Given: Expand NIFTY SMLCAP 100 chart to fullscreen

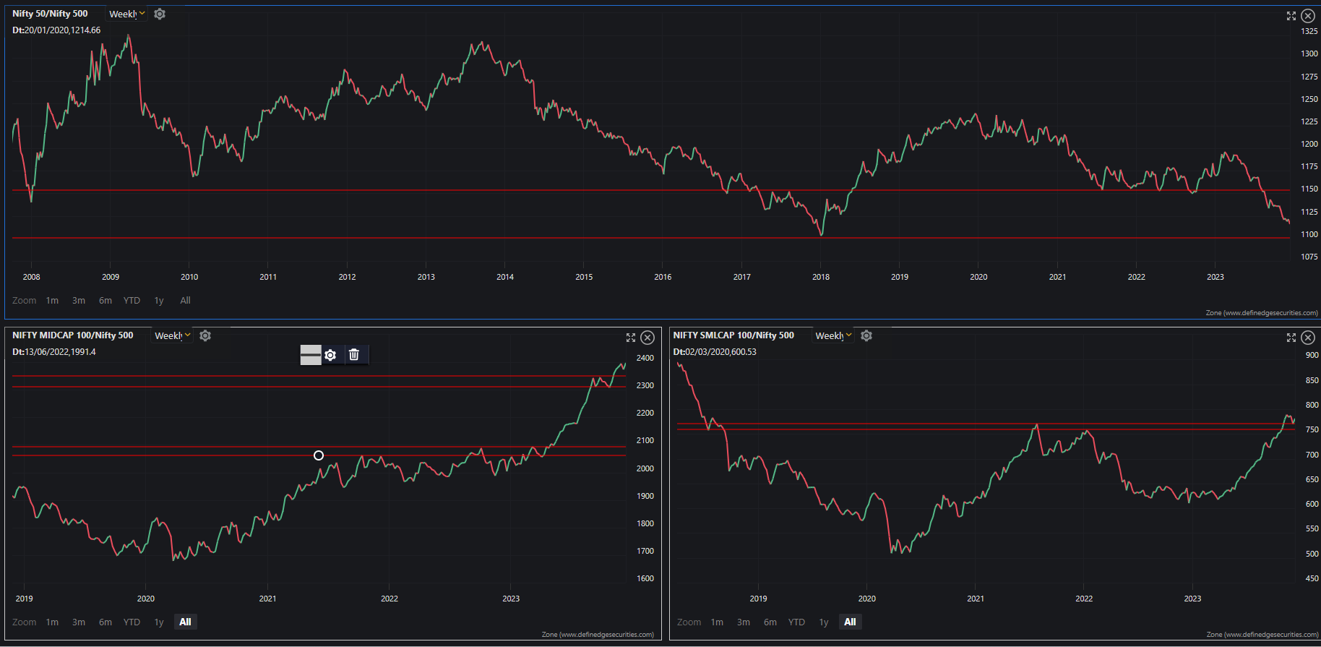Looking at the screenshot, I should 1291,338.
